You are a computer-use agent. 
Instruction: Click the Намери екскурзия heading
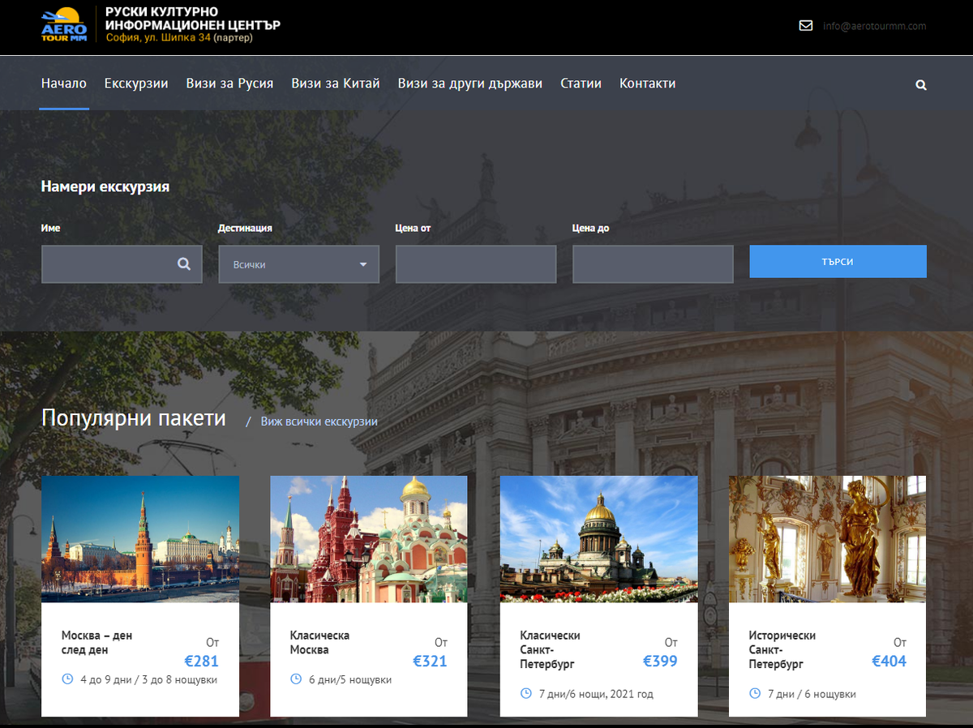[x=105, y=186]
